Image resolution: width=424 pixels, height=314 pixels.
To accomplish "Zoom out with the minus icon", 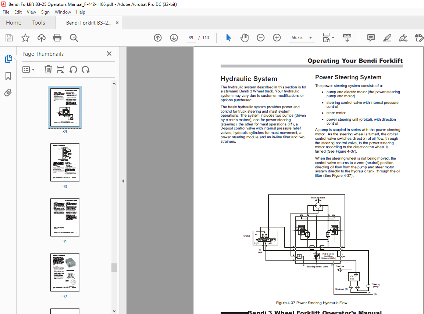I will click(261, 38).
